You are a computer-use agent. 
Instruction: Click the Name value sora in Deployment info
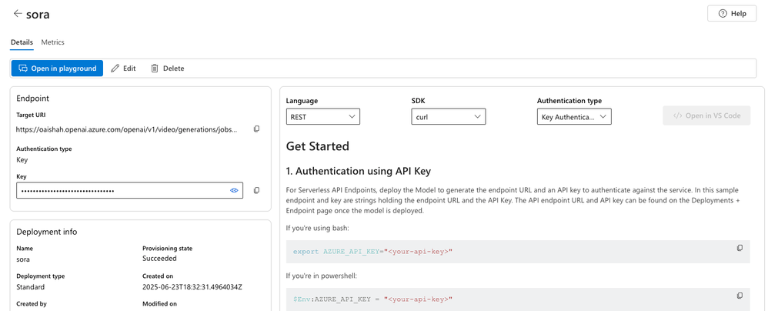click(x=23, y=259)
